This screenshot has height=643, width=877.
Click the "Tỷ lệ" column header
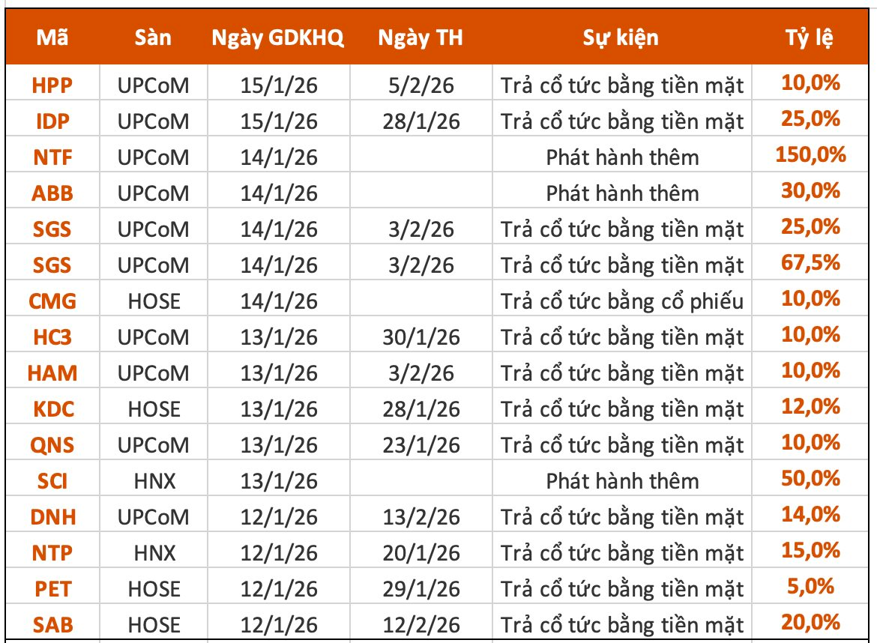click(x=810, y=38)
